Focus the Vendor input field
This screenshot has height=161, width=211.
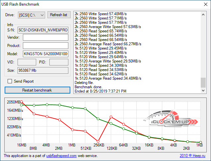pos(45,37)
